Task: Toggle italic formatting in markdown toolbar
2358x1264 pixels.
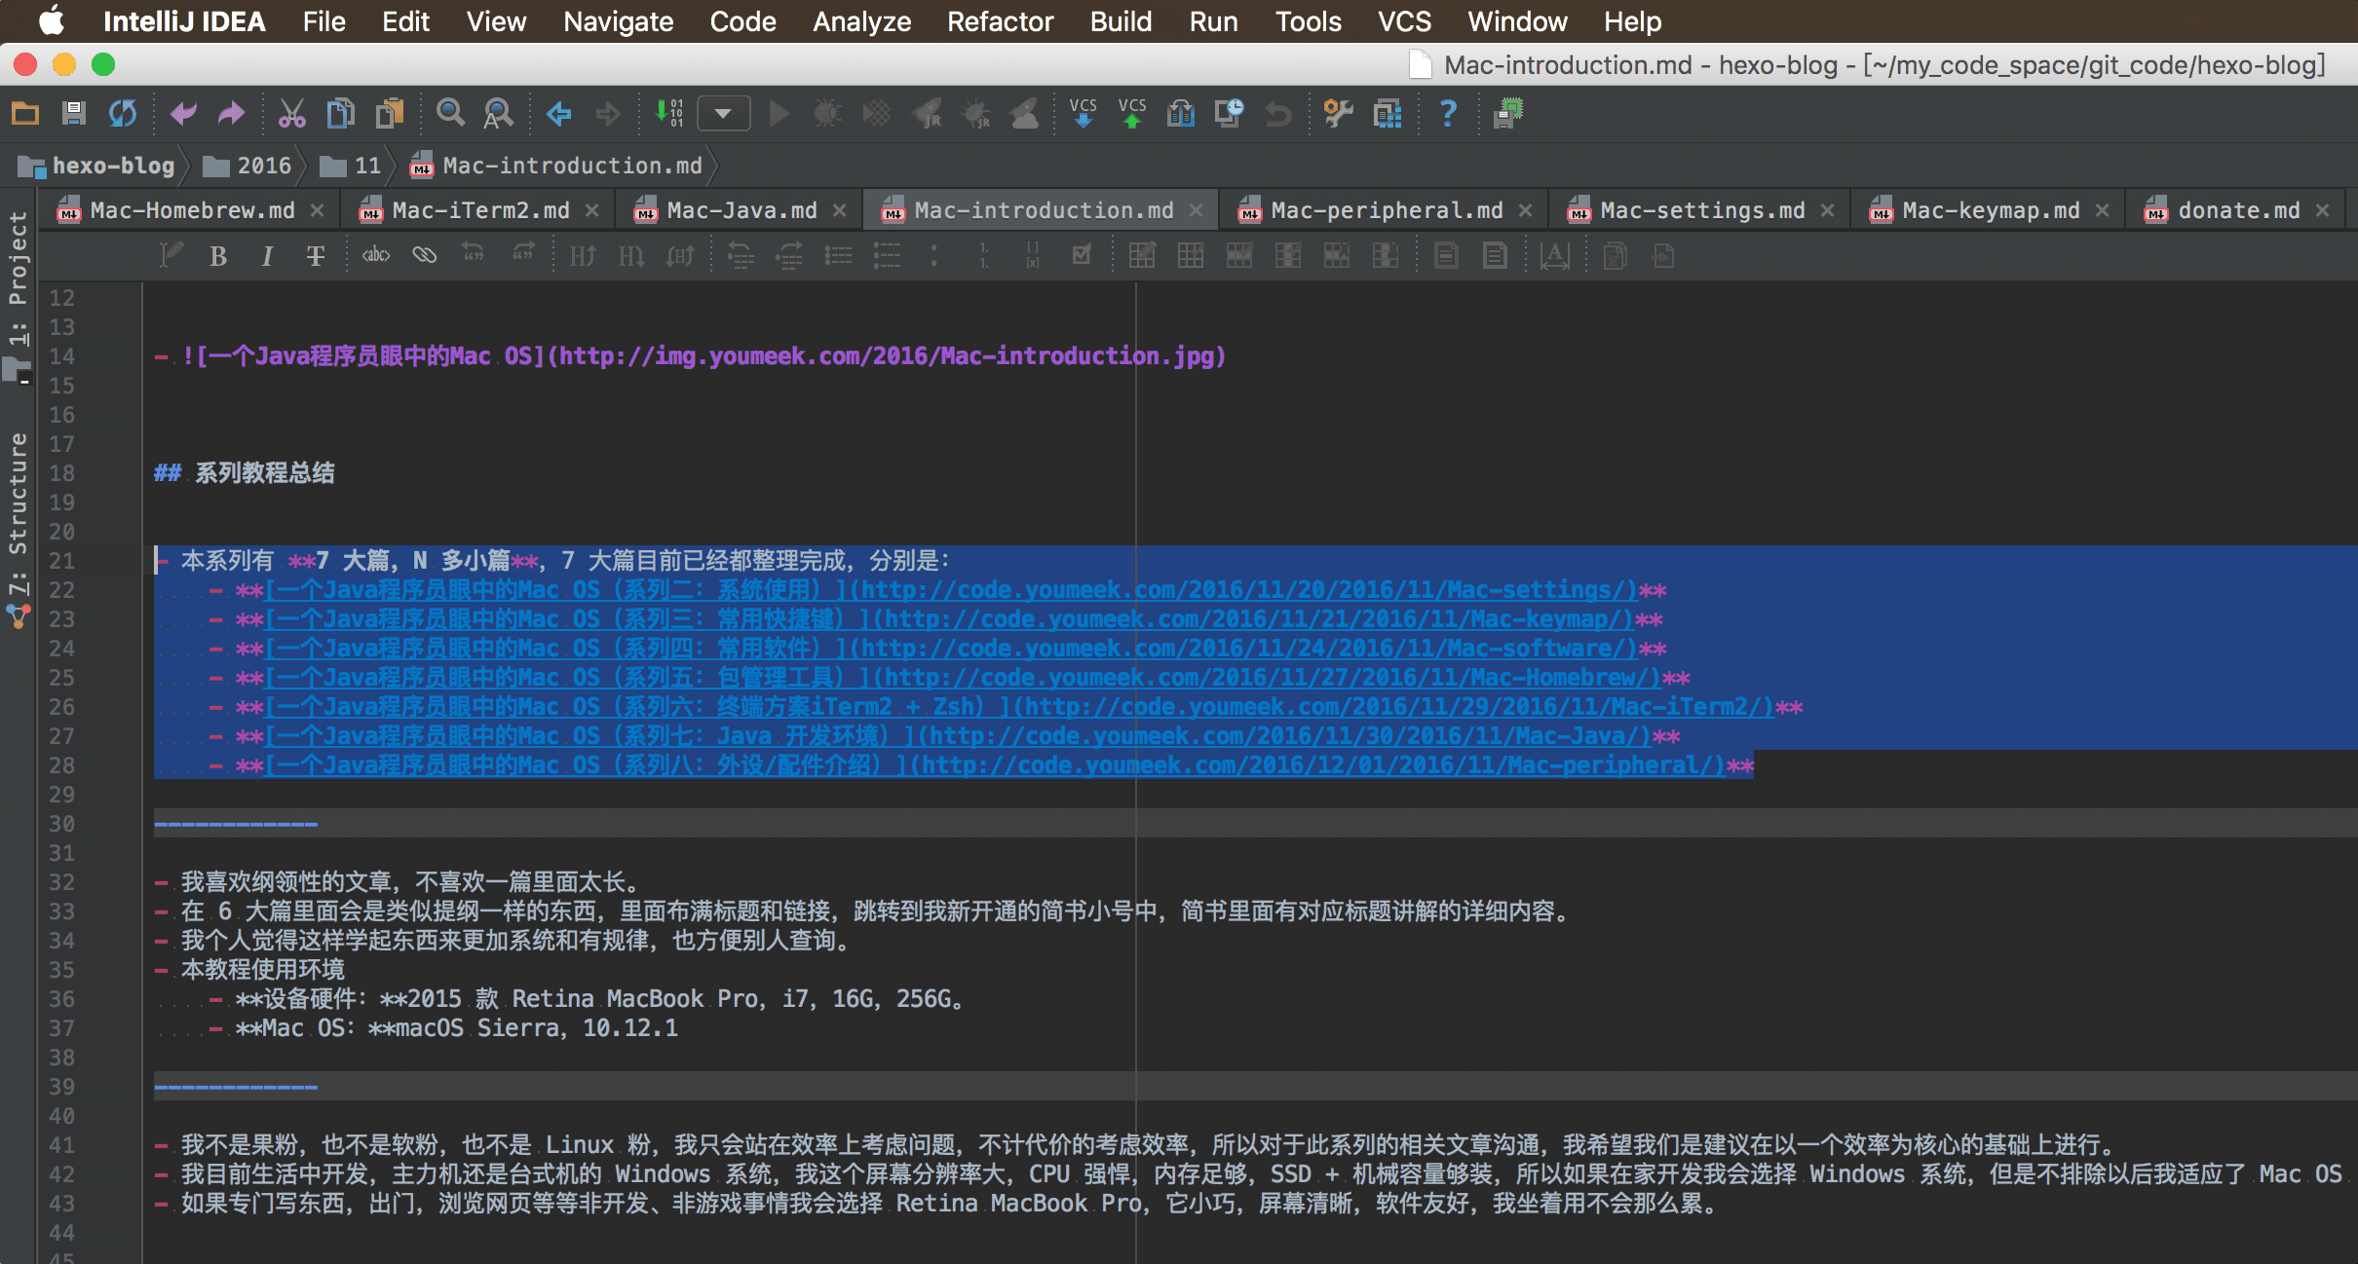Action: 267,256
